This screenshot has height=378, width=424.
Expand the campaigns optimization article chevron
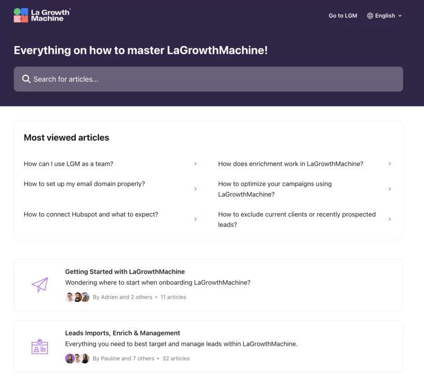tap(391, 189)
